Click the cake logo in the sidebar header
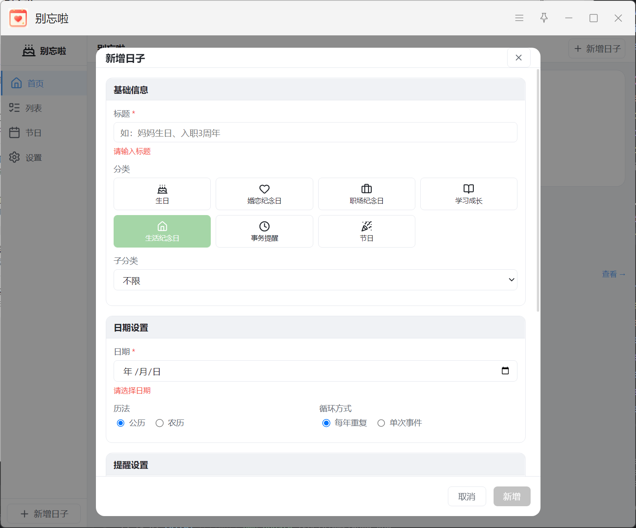This screenshot has width=636, height=528. coord(29,51)
